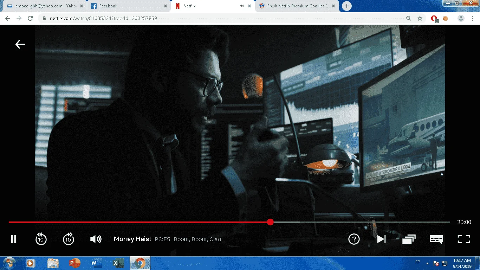Click the Chrome taskbar button
Viewport: 480px width, 270px height.
pos(140,263)
